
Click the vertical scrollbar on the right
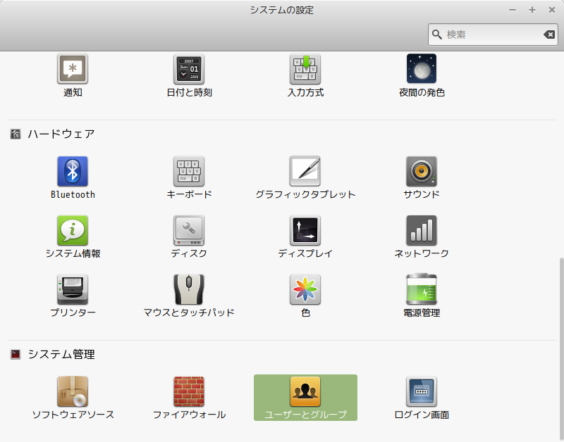[x=561, y=348]
